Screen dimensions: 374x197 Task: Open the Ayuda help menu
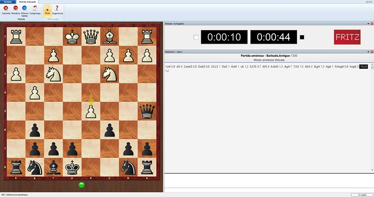pyautogui.click(x=369, y=2)
